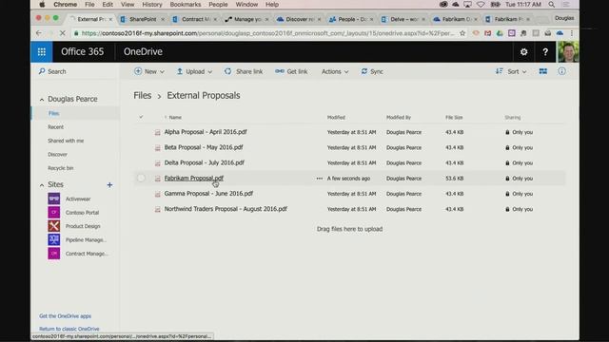609x342 pixels.
Task: Open Alpha Proposal - April 2016.pdf
Action: (206, 132)
